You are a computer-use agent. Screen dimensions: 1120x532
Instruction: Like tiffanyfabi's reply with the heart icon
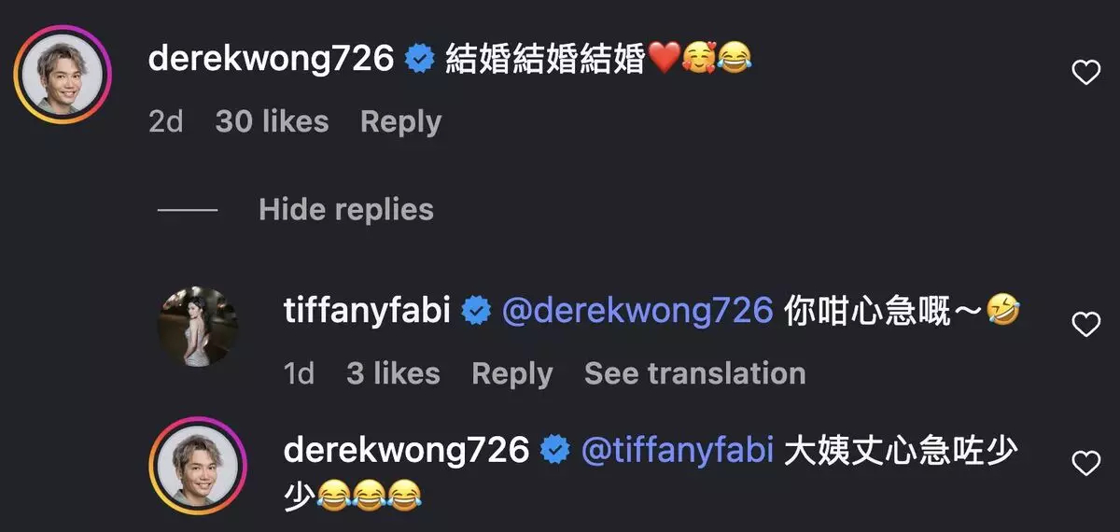tap(1086, 324)
